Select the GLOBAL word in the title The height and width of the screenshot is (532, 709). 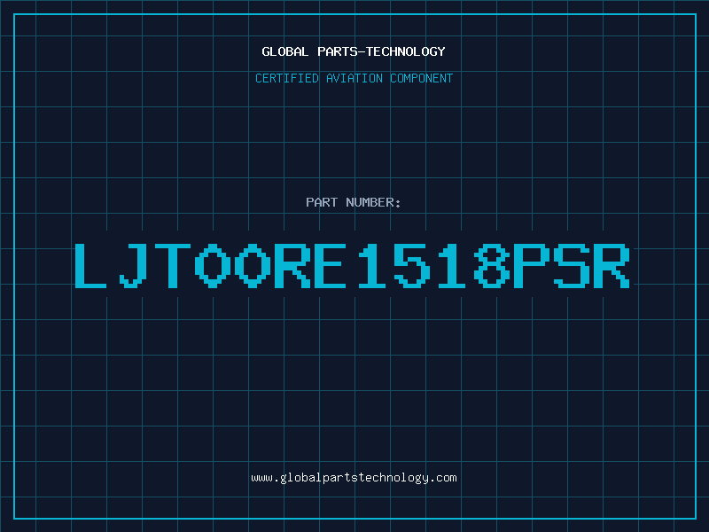tap(285, 51)
